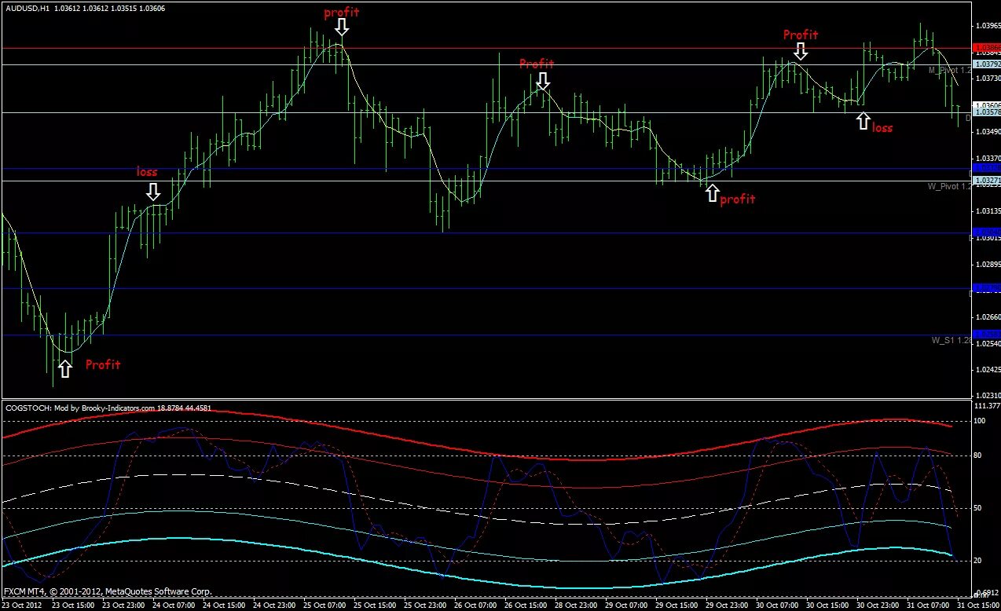The width and height of the screenshot is (1001, 611).
Task: Click price scale value 1.03490
Action: 987,131
